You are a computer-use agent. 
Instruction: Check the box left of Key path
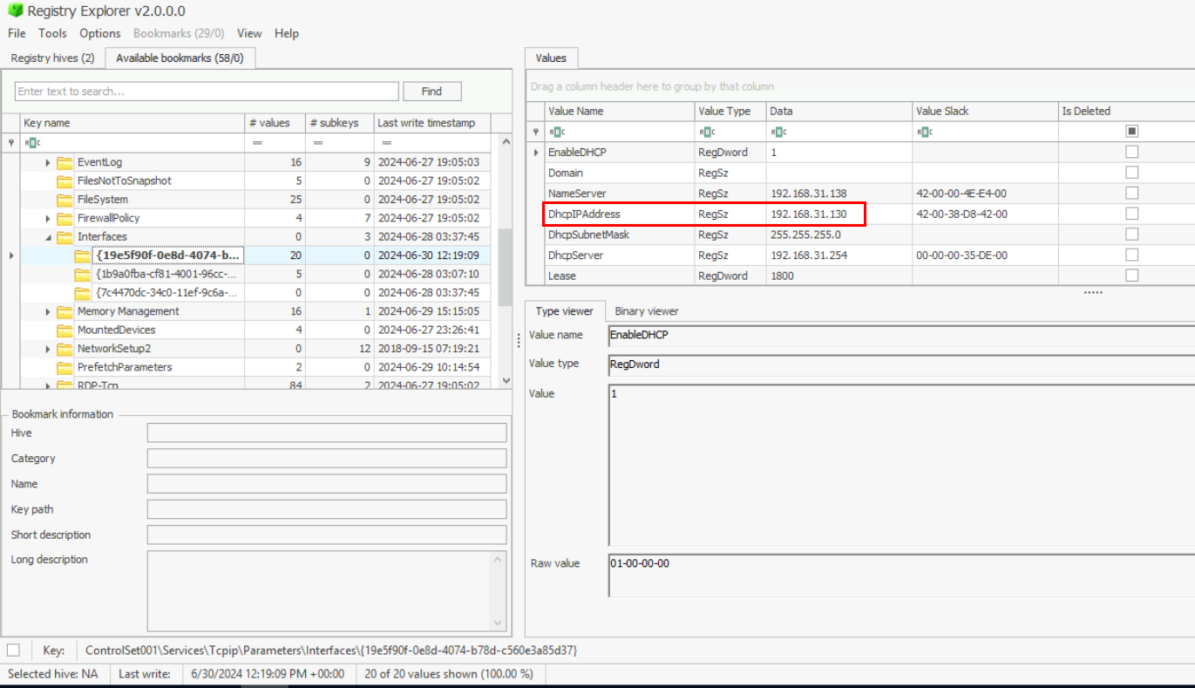point(13,651)
